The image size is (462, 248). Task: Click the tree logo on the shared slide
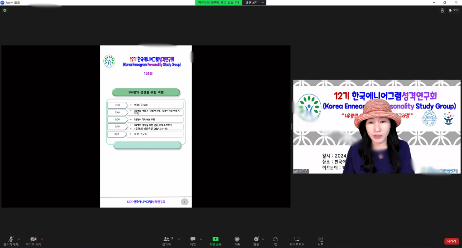109,61
